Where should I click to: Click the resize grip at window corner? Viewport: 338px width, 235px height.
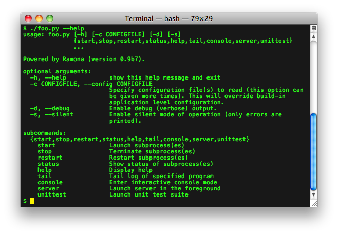[314, 203]
